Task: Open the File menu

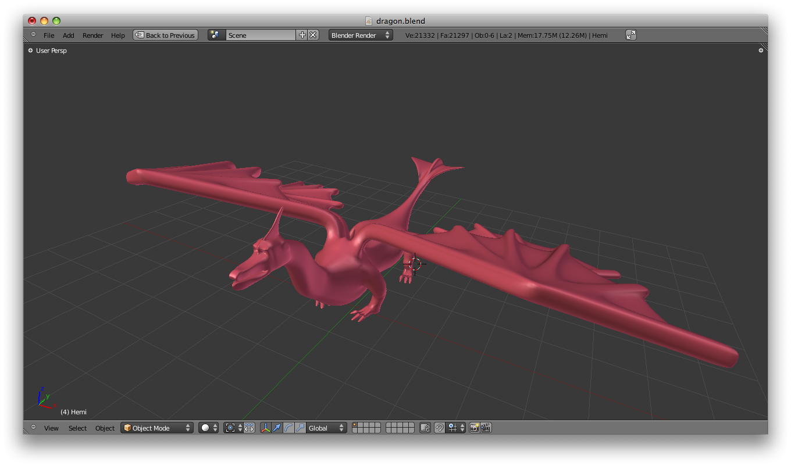Action: [x=49, y=35]
